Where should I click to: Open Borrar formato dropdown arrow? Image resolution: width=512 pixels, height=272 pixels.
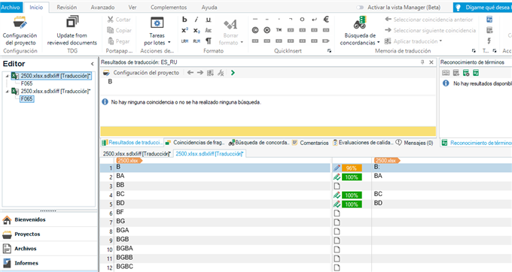coord(242,42)
